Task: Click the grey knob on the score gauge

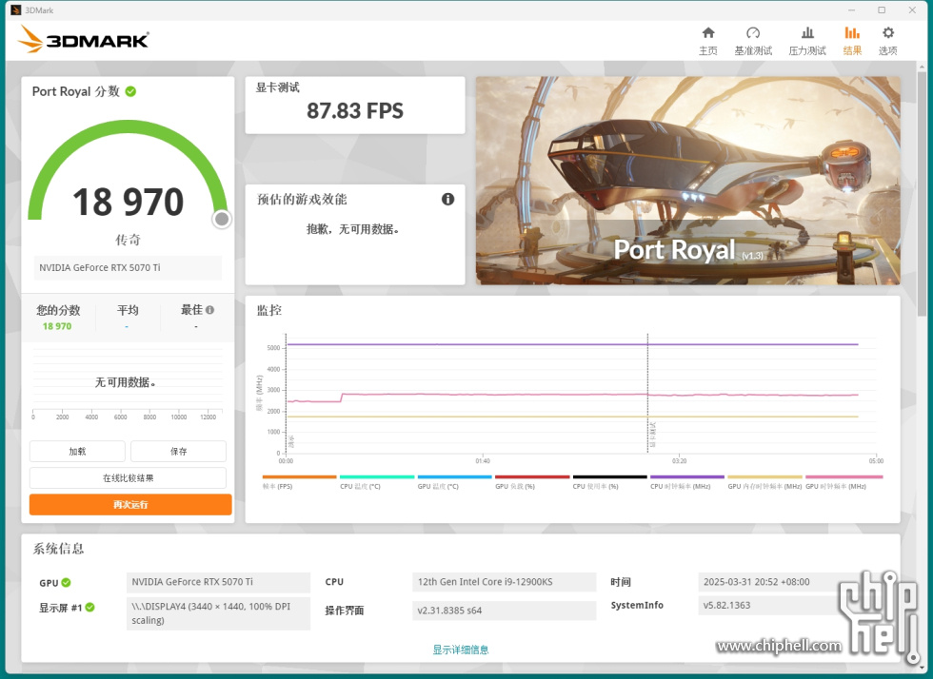Action: coord(221,220)
